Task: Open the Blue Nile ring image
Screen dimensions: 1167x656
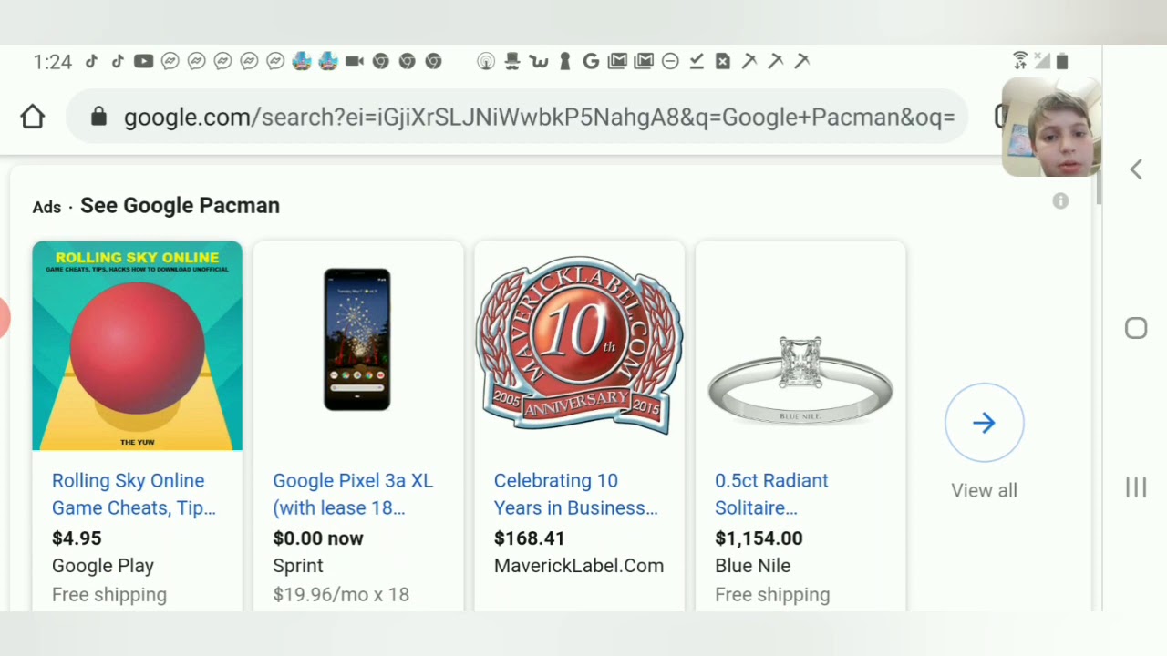Action: coord(800,381)
